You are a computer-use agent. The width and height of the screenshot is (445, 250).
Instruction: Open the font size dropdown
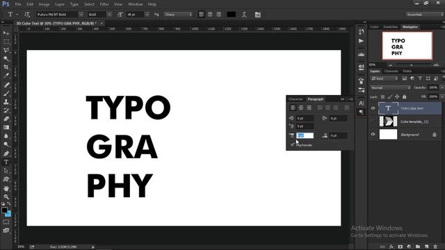(x=147, y=15)
